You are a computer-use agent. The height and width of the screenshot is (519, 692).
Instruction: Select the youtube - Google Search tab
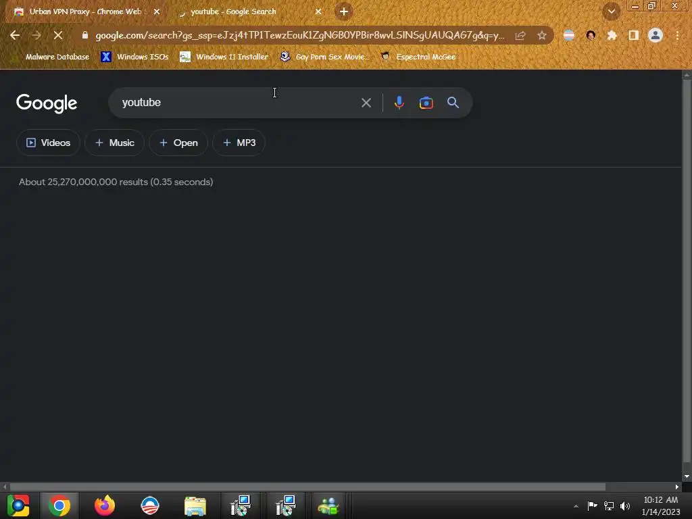[x=233, y=11]
